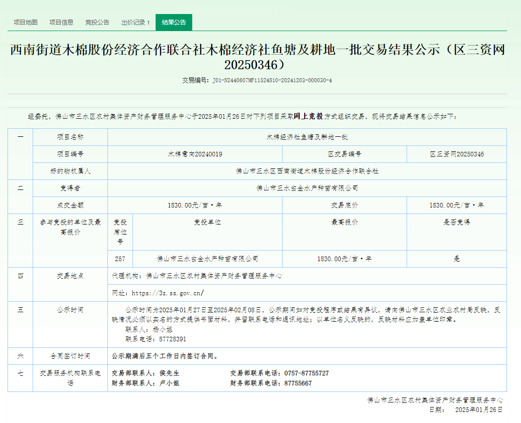The height and width of the screenshot is (423, 521).
Task: Click the footer 佛山市三水区农村集体资产财务管理服务中心 signature
Action: click(x=435, y=400)
